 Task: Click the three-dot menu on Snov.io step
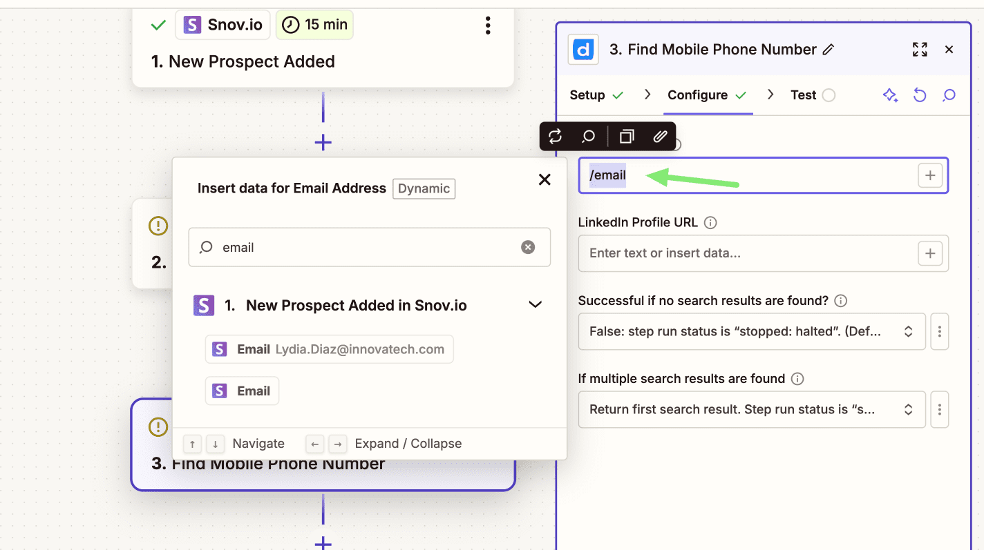point(488,26)
